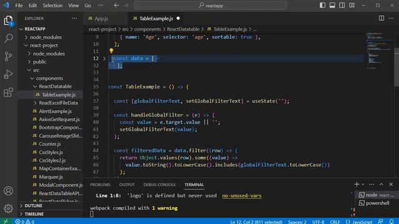Open the Go menu
The width and height of the screenshot is (399, 224).
pos(87,6)
